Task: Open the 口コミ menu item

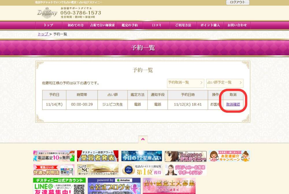Action: [x=156, y=25]
